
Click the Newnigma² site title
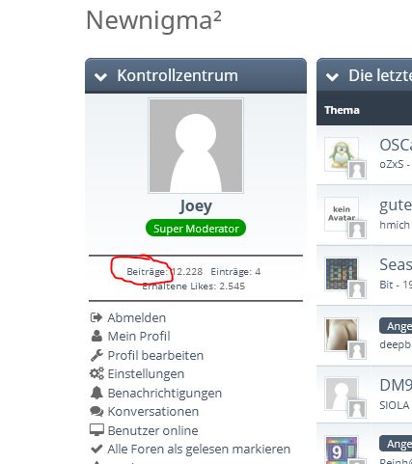153,20
